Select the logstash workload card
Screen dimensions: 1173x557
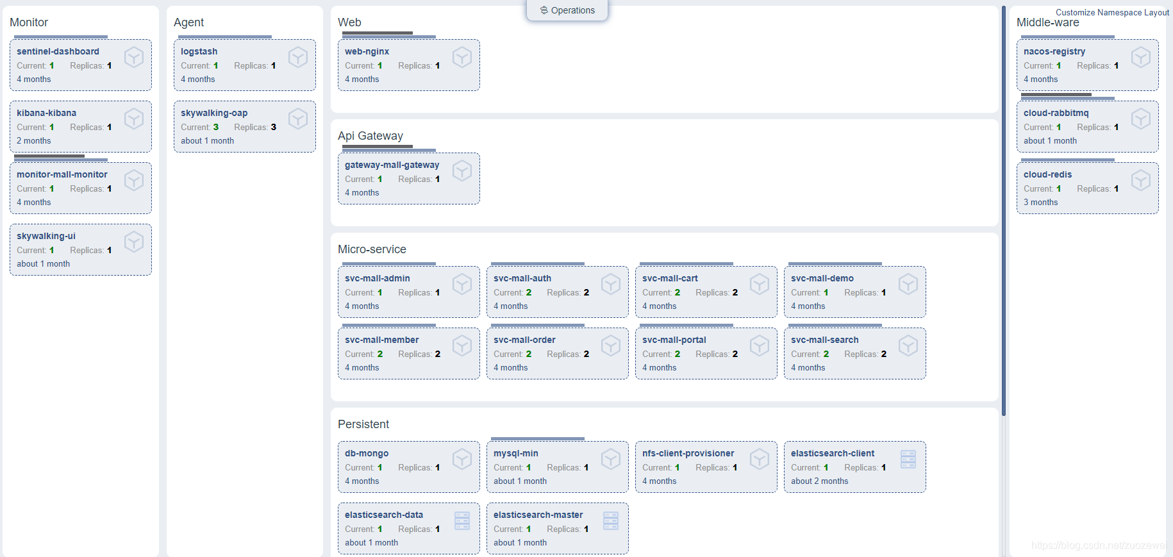(245, 65)
